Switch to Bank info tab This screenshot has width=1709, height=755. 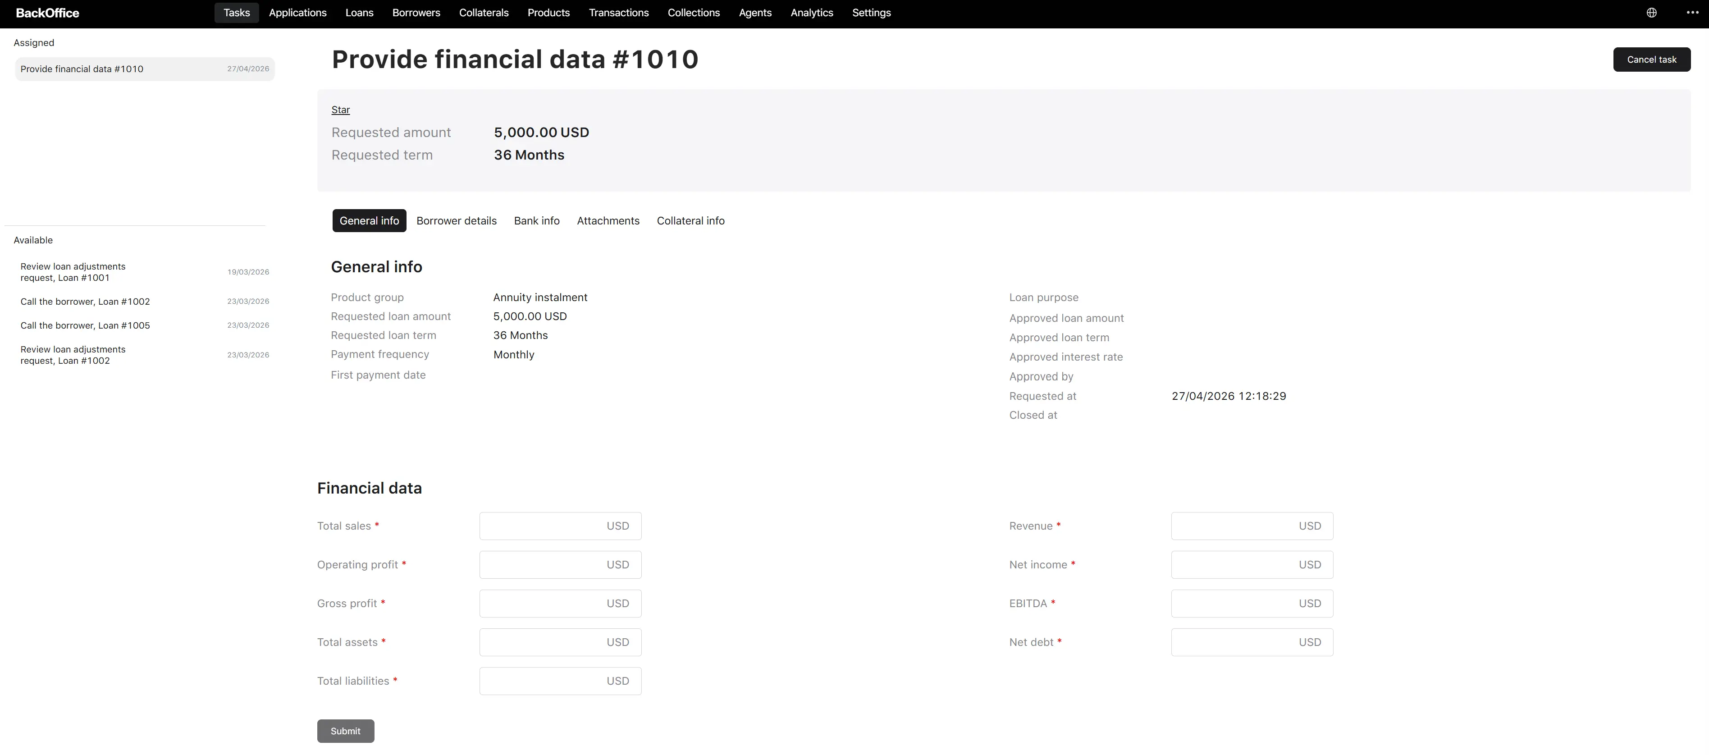(537, 221)
